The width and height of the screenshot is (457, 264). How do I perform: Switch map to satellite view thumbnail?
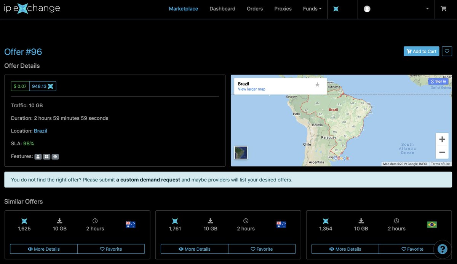point(241,153)
